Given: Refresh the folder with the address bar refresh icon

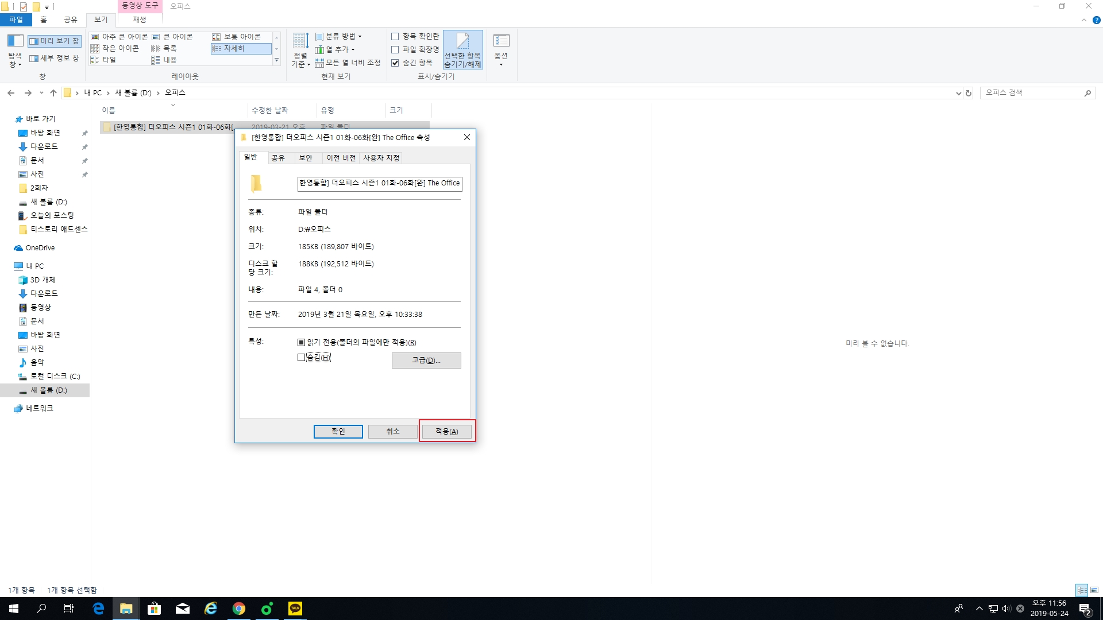Looking at the screenshot, I should tap(969, 93).
